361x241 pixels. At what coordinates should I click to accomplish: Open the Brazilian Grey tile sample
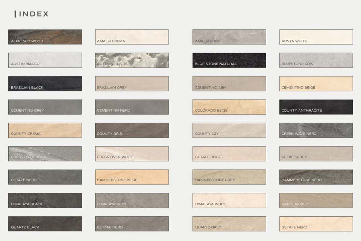coord(132,84)
